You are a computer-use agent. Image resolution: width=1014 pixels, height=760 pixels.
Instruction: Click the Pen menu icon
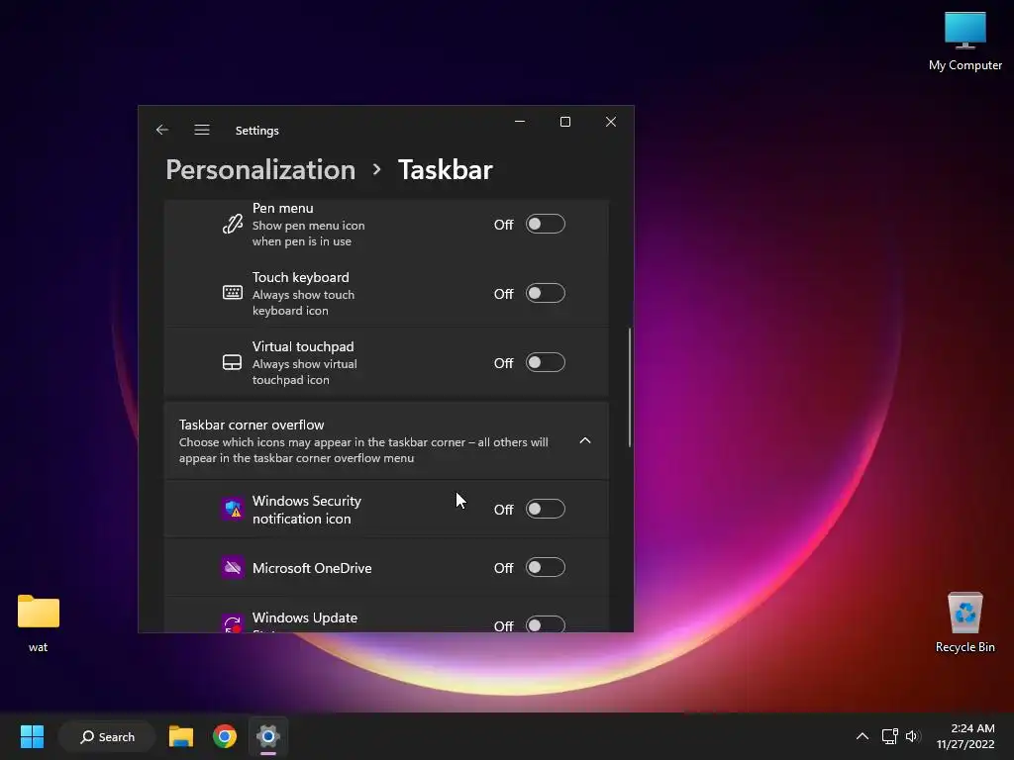coord(232,225)
